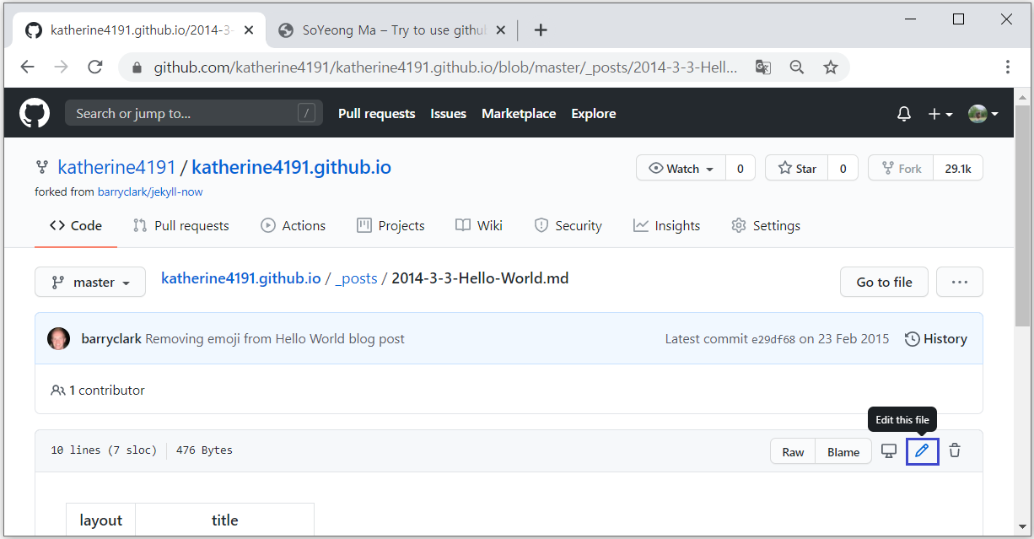This screenshot has width=1034, height=539.
Task: Open katherine4191.github.io repo title link
Action: (x=291, y=167)
